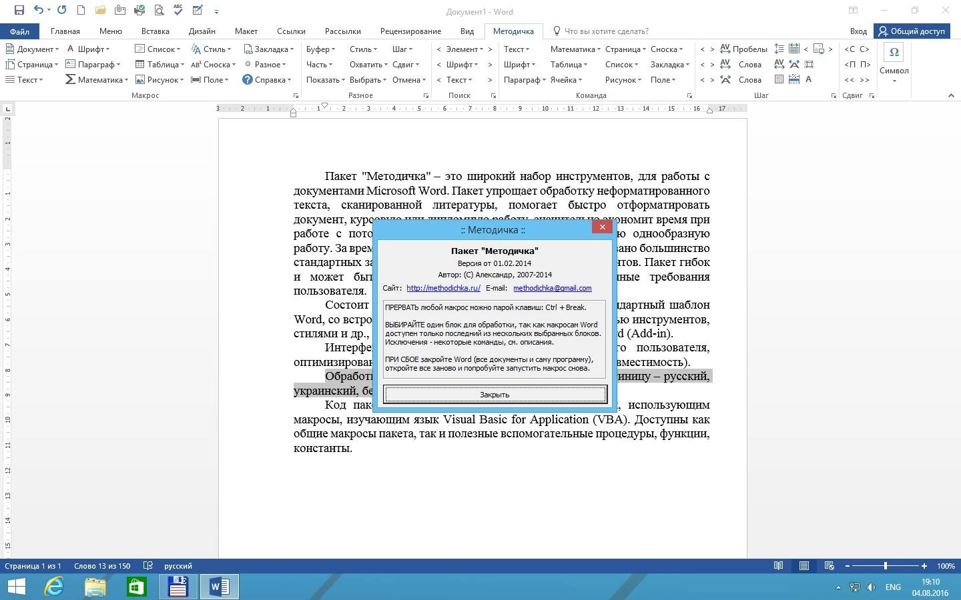Click the proofing book icon in status bar
The height and width of the screenshot is (600, 961).
[x=148, y=565]
